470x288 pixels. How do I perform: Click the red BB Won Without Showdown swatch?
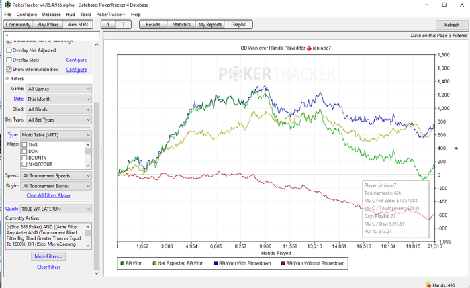pos(283,263)
